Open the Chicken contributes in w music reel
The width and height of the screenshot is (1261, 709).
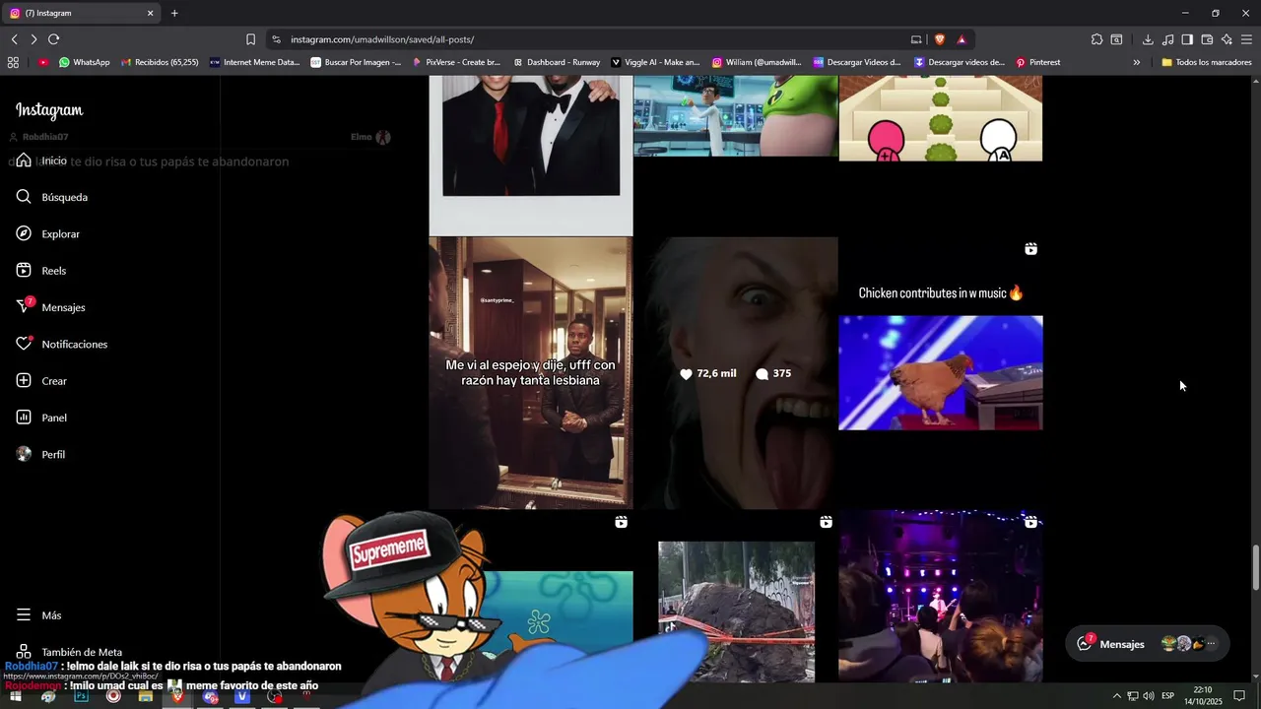click(941, 373)
